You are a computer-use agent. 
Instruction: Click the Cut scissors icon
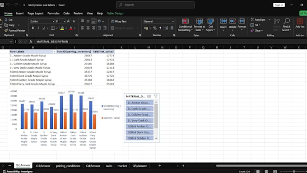coord(6,19)
